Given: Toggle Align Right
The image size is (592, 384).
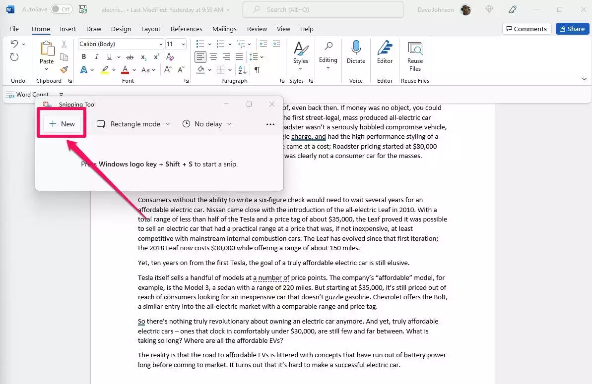Looking at the screenshot, I should pyautogui.click(x=226, y=57).
